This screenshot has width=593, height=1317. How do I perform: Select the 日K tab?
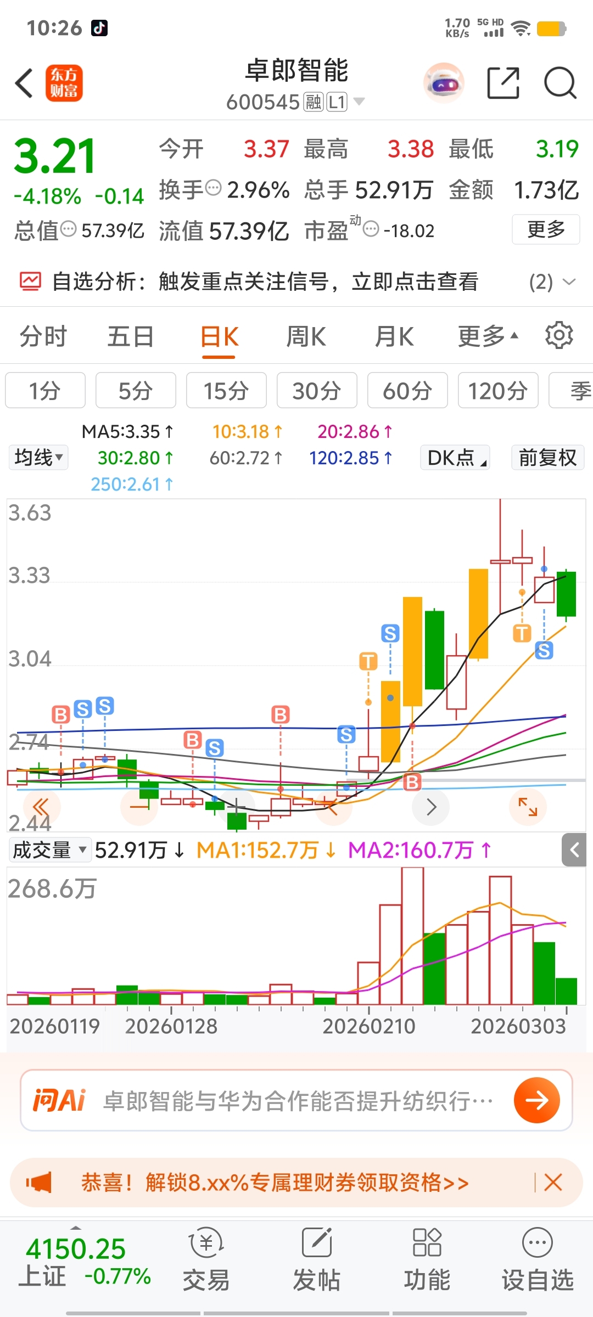tap(219, 336)
